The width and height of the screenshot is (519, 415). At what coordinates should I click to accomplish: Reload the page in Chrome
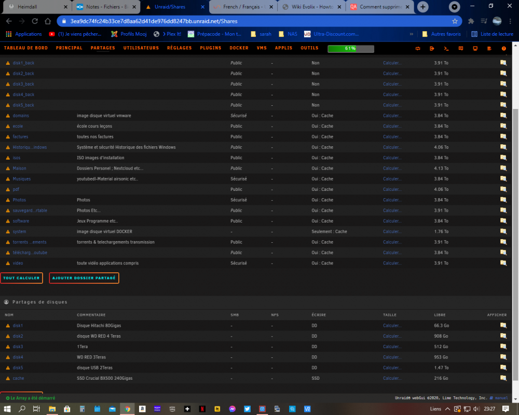[35, 21]
